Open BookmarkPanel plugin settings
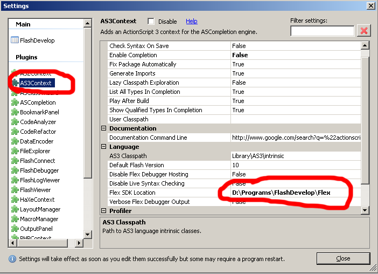 39,112
